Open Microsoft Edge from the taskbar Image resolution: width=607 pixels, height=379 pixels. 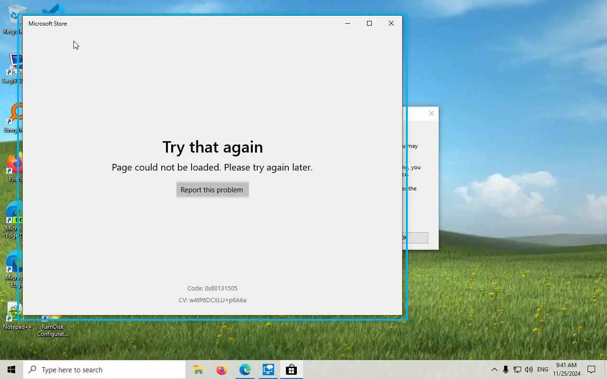(245, 370)
